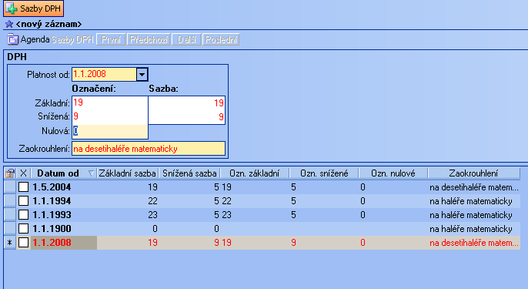528x289 pixels.
Task: Tick the checkbox in the 1.1.1994 row
Action: pos(23,201)
